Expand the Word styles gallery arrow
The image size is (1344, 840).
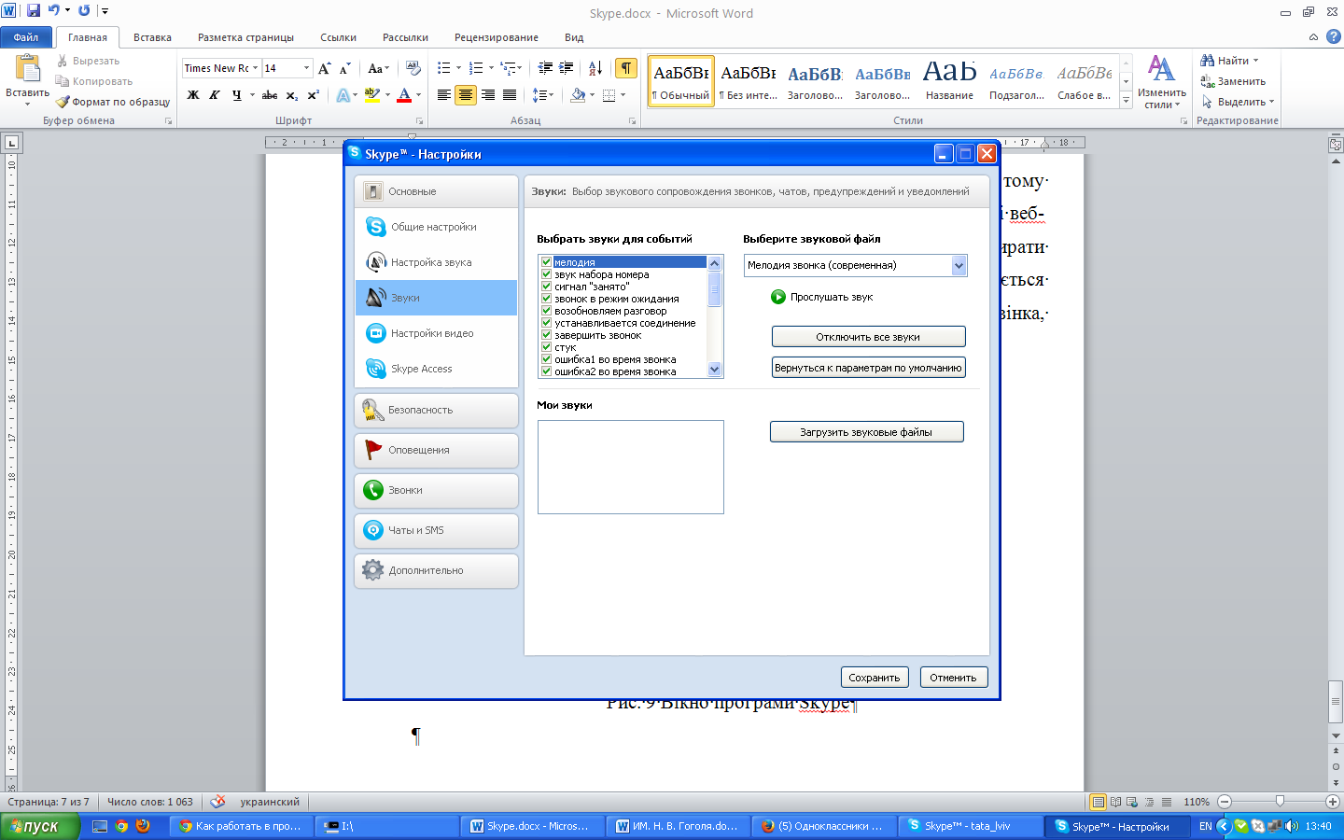pyautogui.click(x=1127, y=100)
